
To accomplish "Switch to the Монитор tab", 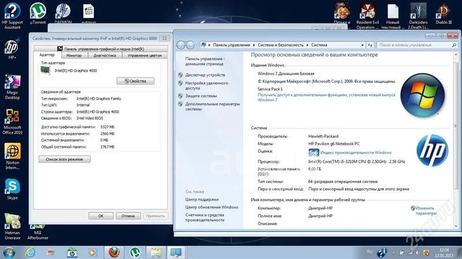I will click(74, 55).
